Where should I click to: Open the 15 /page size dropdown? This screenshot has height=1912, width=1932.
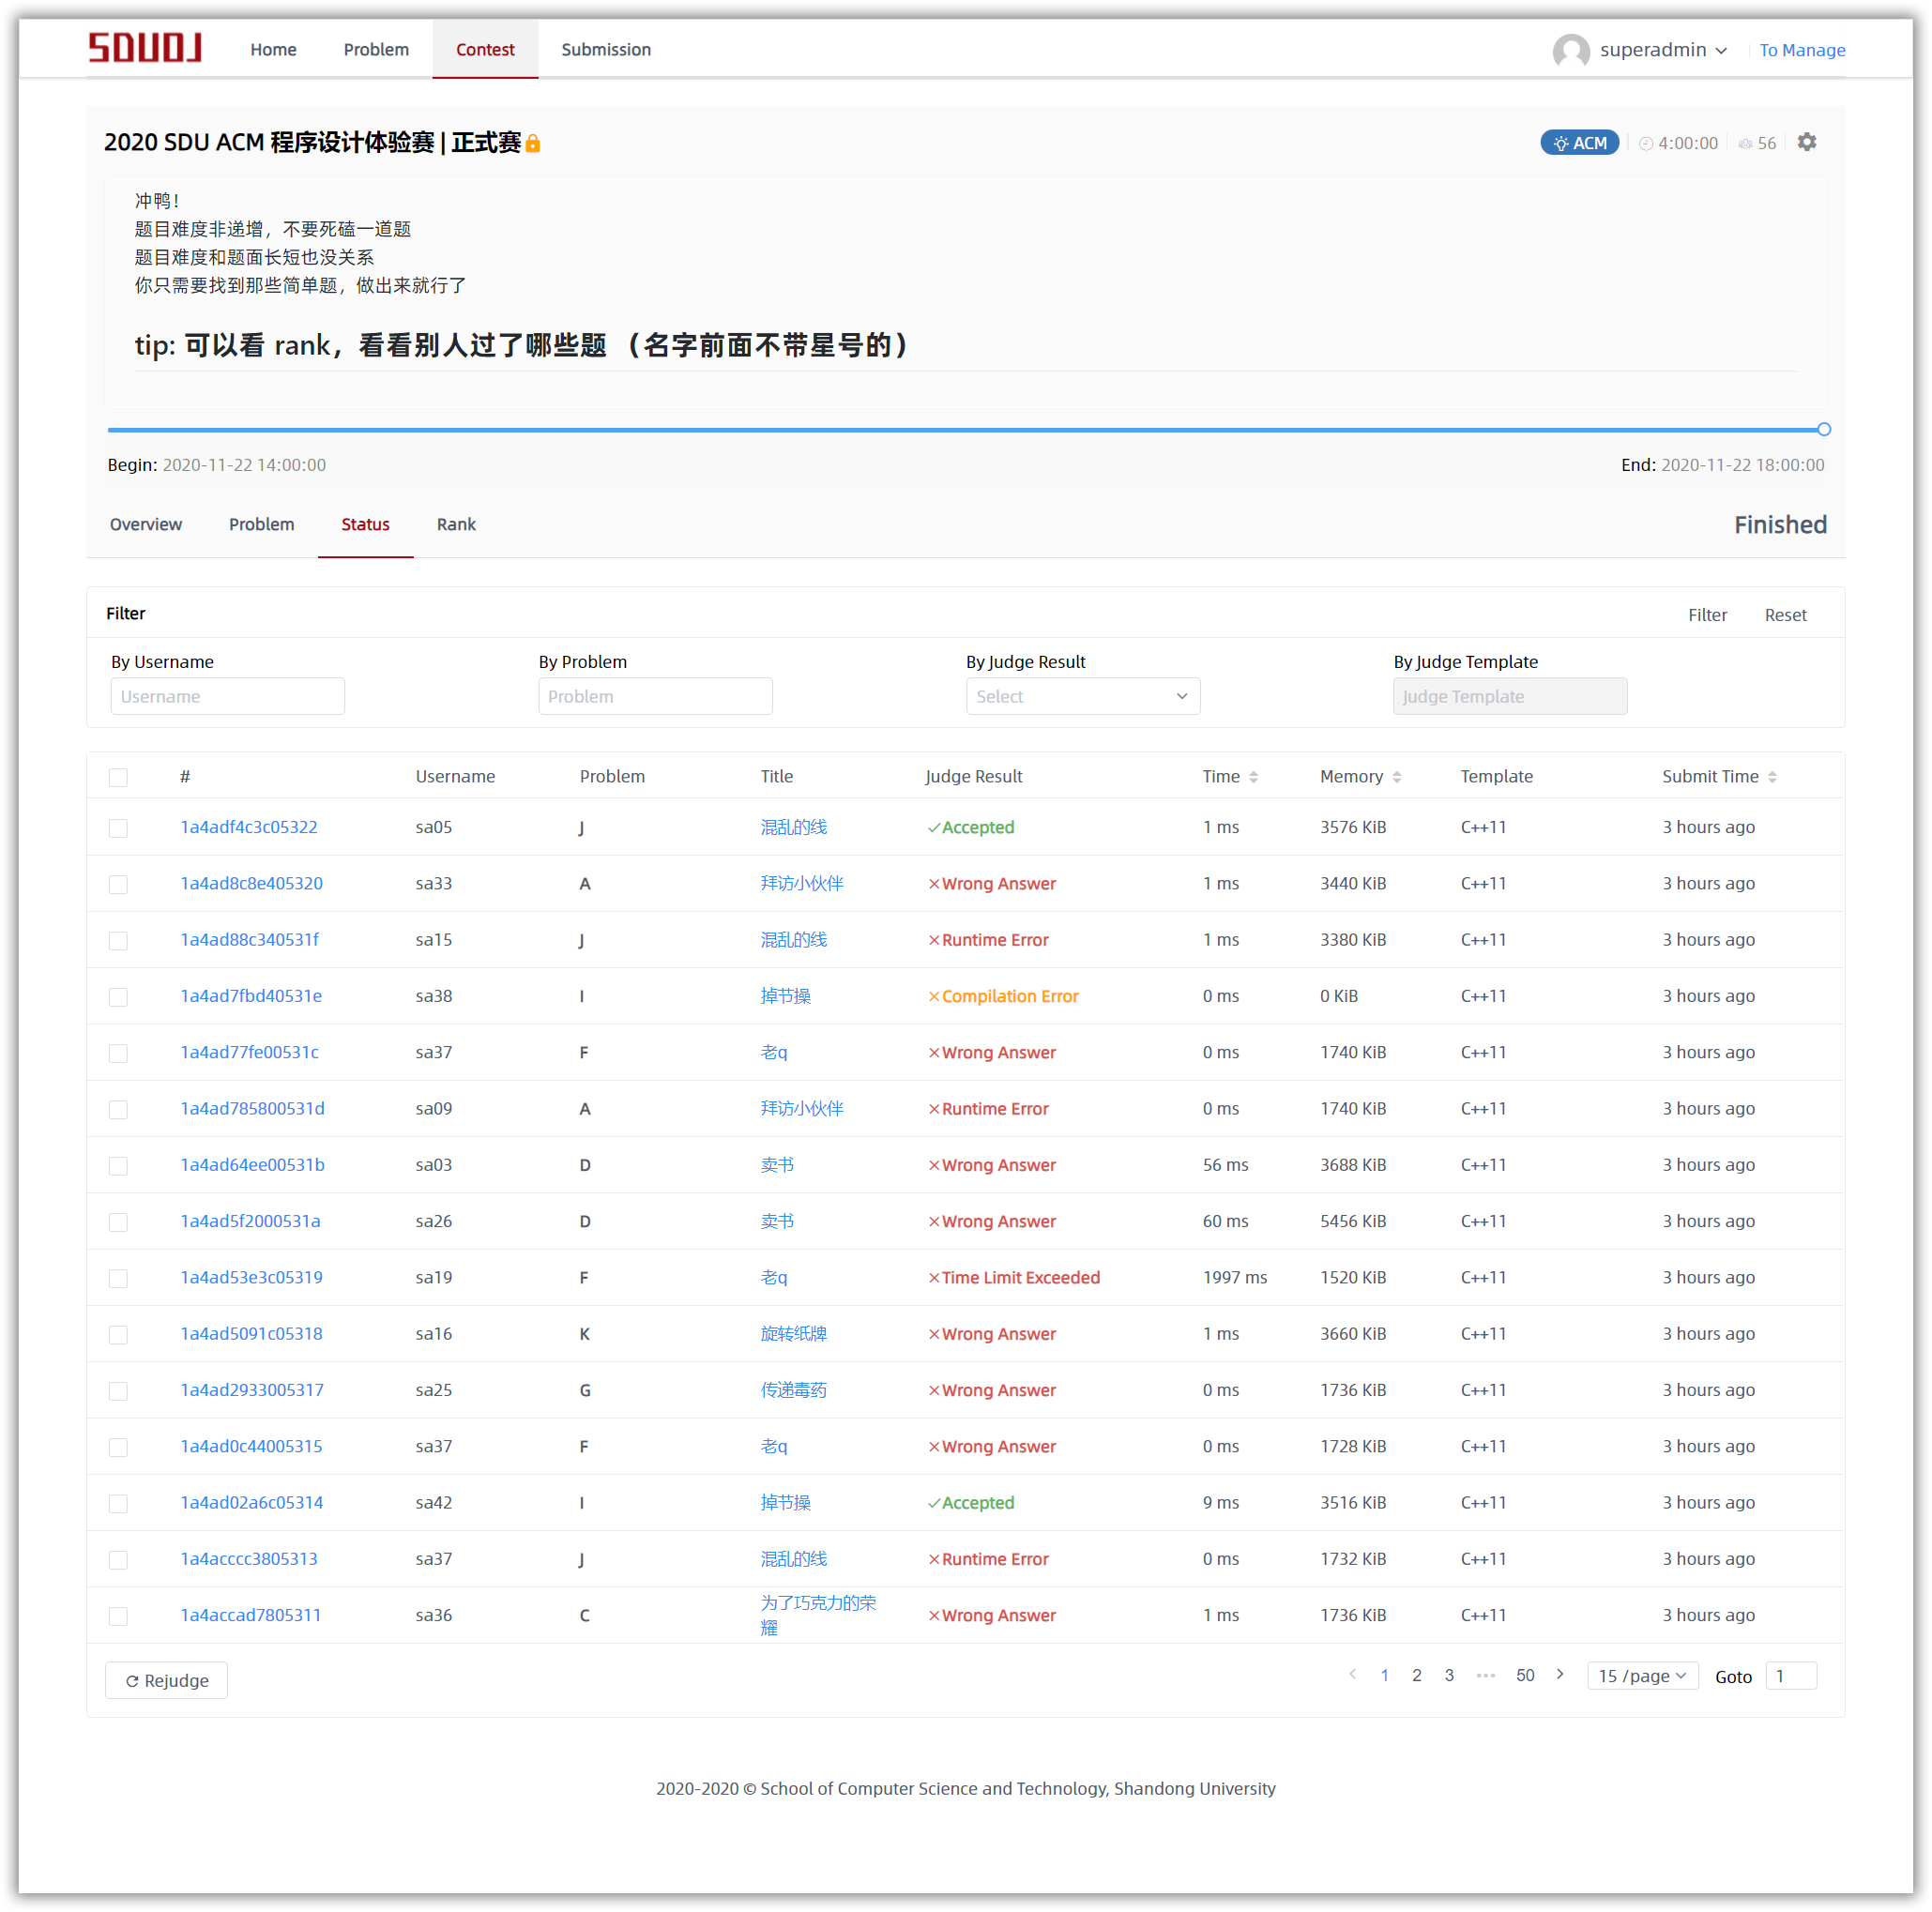(1641, 1675)
